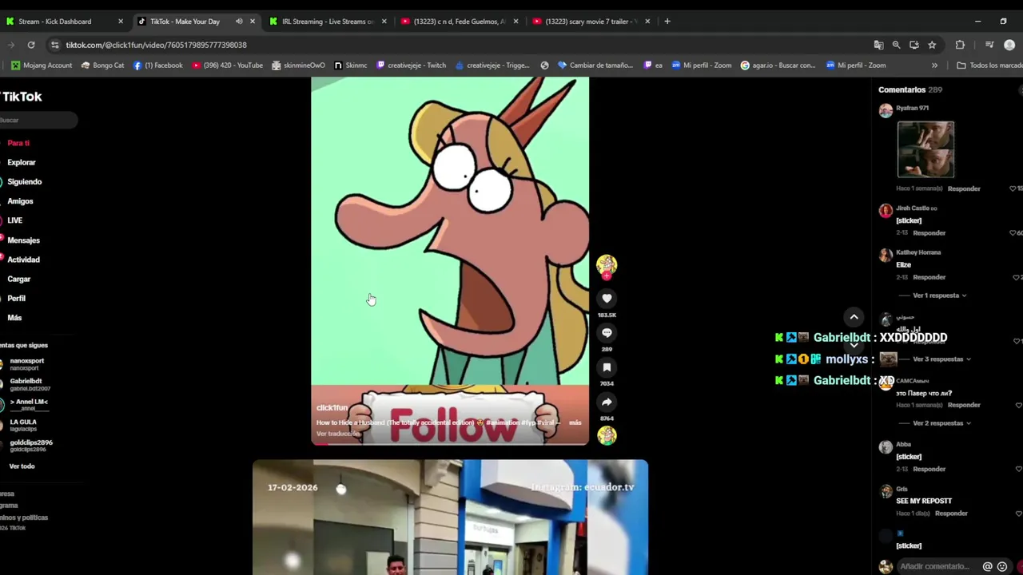Like the video with the heart icon
This screenshot has width=1023, height=575.
[607, 298]
